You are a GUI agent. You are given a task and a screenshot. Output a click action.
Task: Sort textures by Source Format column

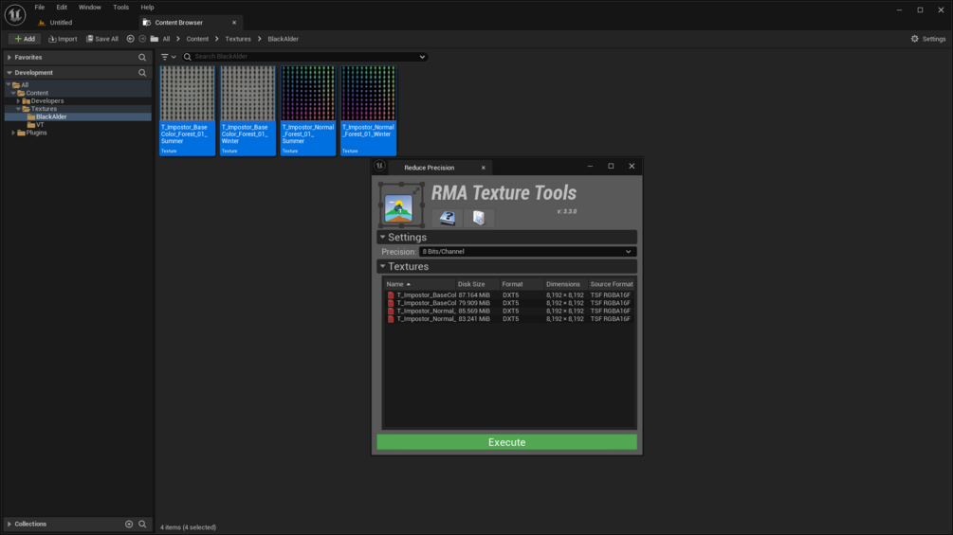click(612, 284)
